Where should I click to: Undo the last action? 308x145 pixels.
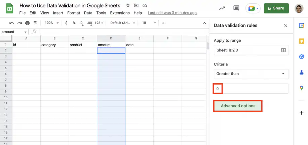(11, 23)
